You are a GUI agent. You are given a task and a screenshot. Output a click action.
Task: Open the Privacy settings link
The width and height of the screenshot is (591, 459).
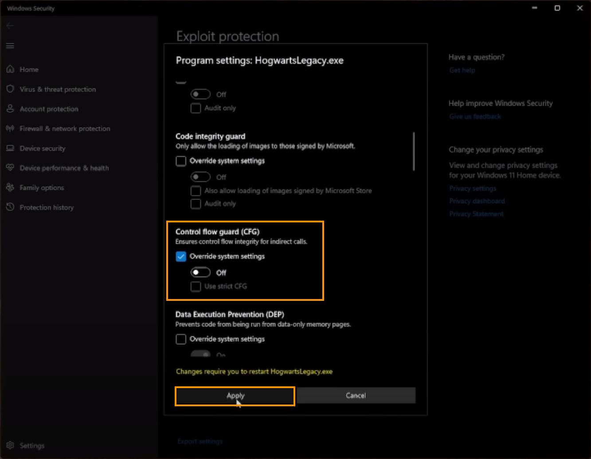click(473, 188)
